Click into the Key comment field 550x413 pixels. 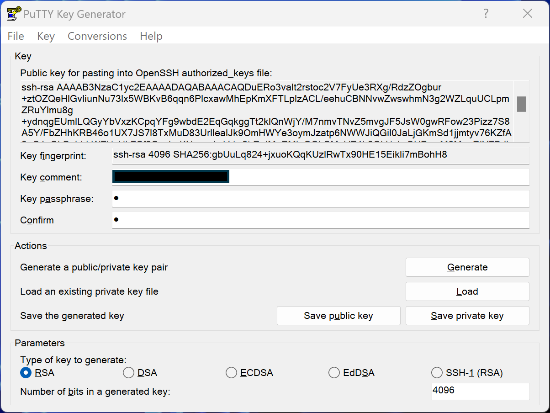tap(321, 177)
